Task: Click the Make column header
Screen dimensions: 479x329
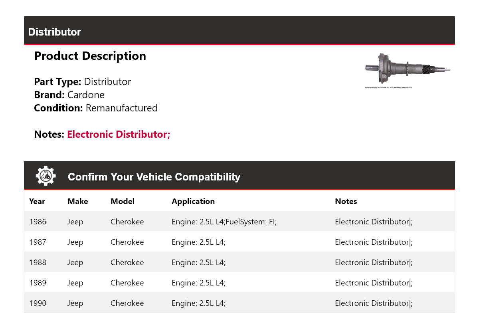Action: 78,201
